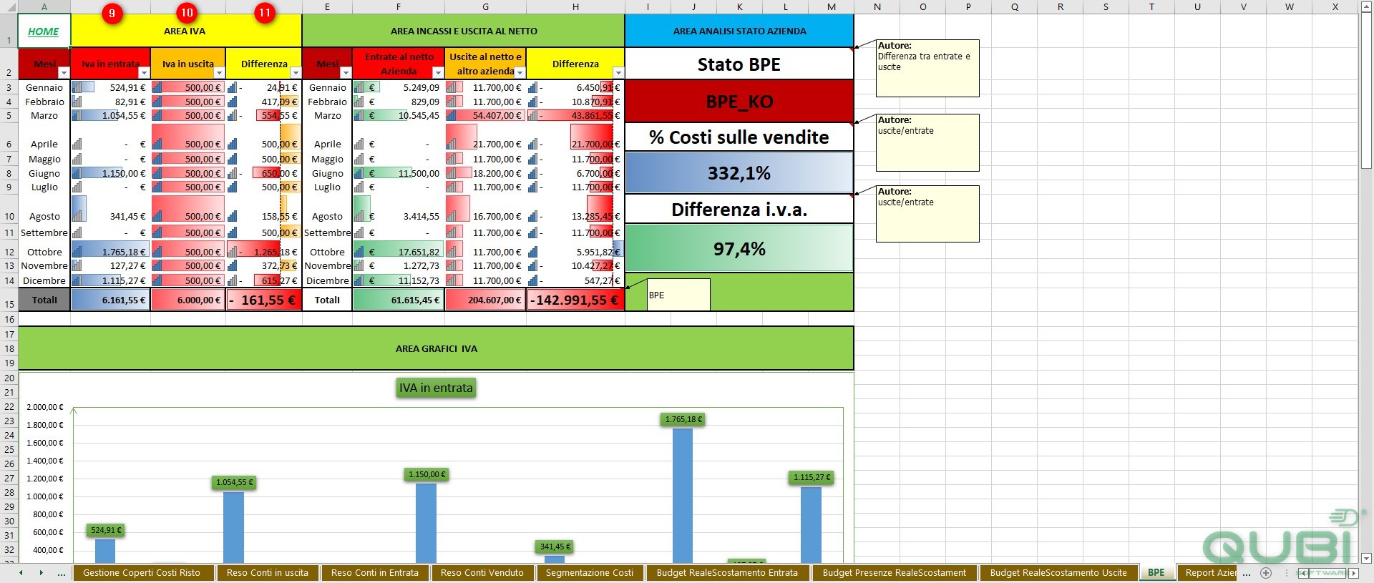
Task: Switch to Reso Conti Venduto sheet tab
Action: tap(482, 573)
